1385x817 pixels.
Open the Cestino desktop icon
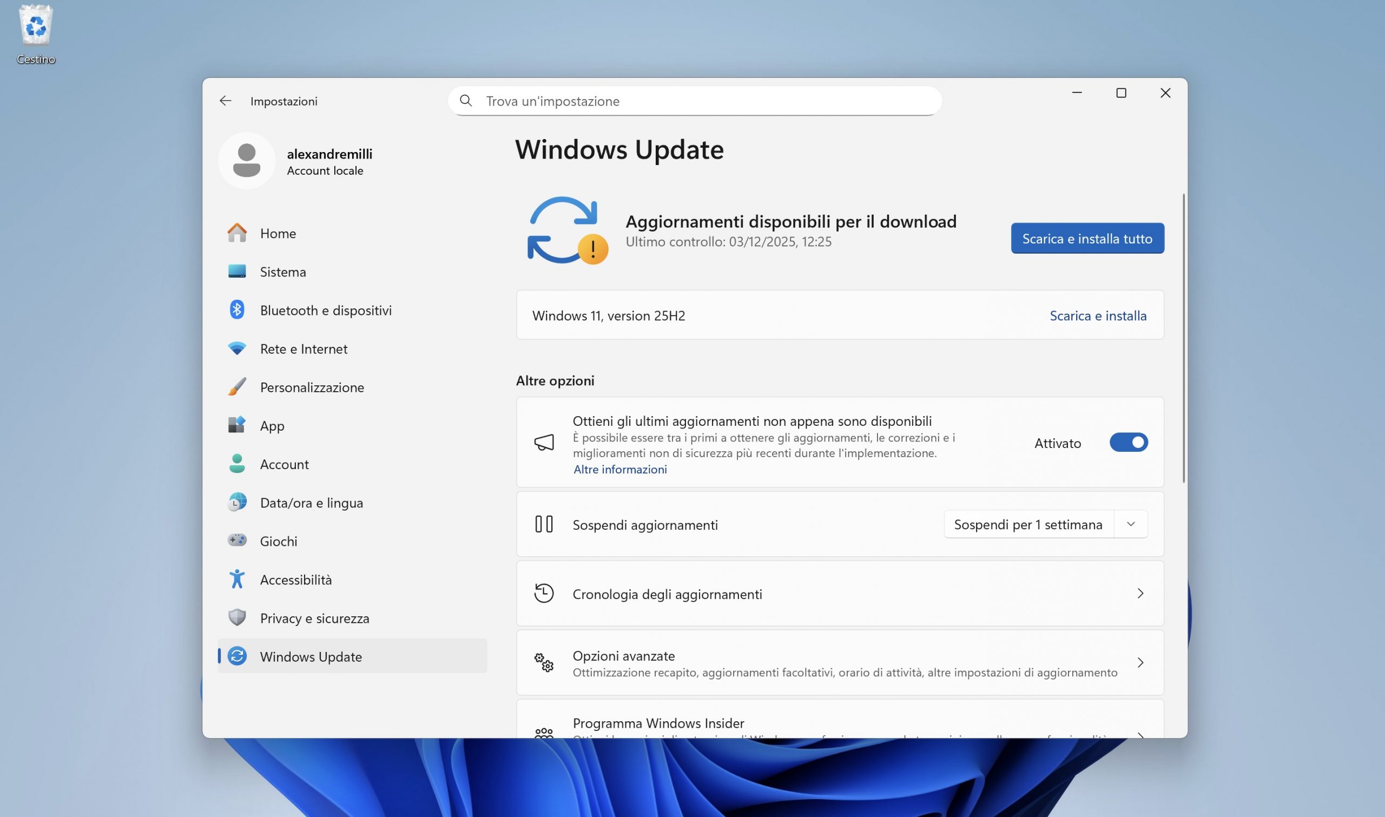(36, 27)
